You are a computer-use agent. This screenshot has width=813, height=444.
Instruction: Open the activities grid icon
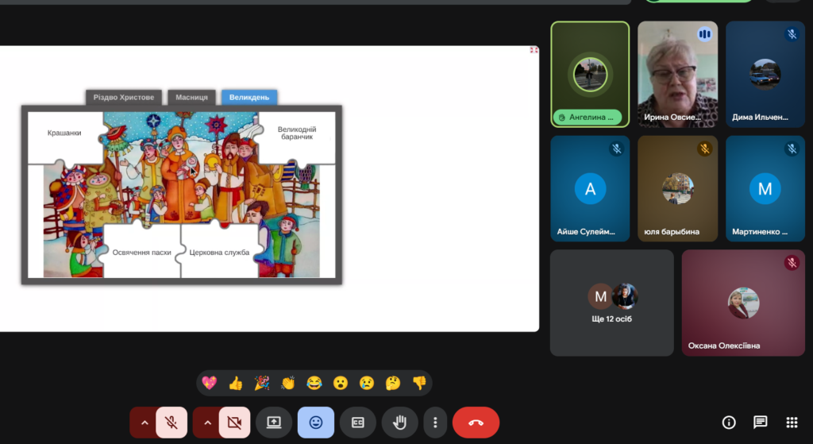[791, 423]
